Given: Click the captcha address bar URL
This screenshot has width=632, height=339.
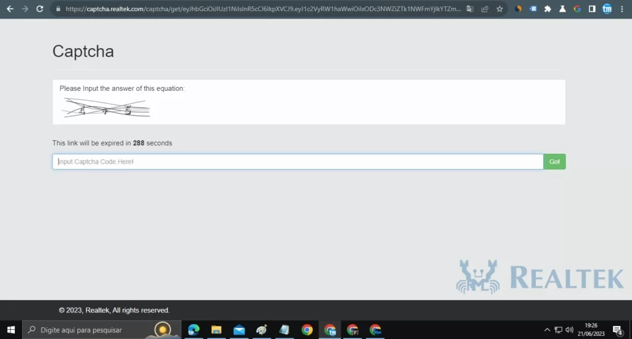Looking at the screenshot, I should point(263,9).
